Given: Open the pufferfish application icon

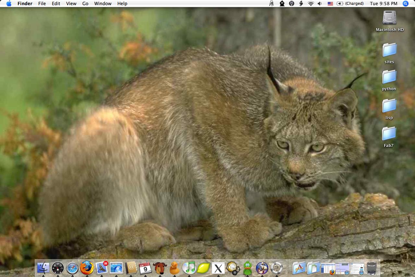Looking at the screenshot, I should [x=233, y=268].
